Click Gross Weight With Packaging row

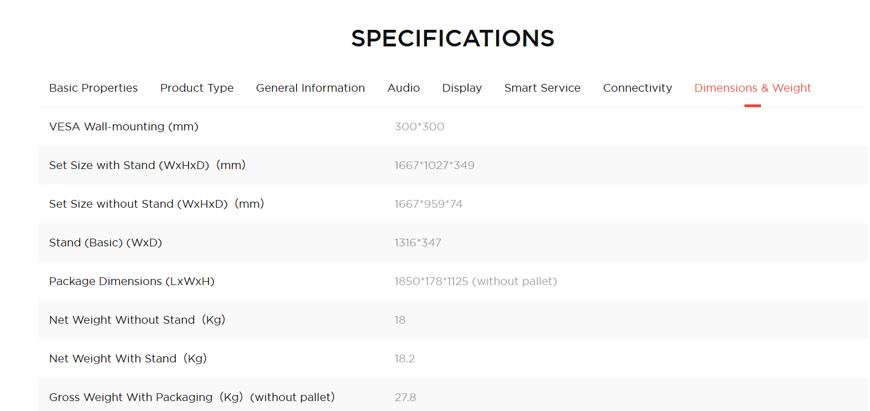coord(453,396)
